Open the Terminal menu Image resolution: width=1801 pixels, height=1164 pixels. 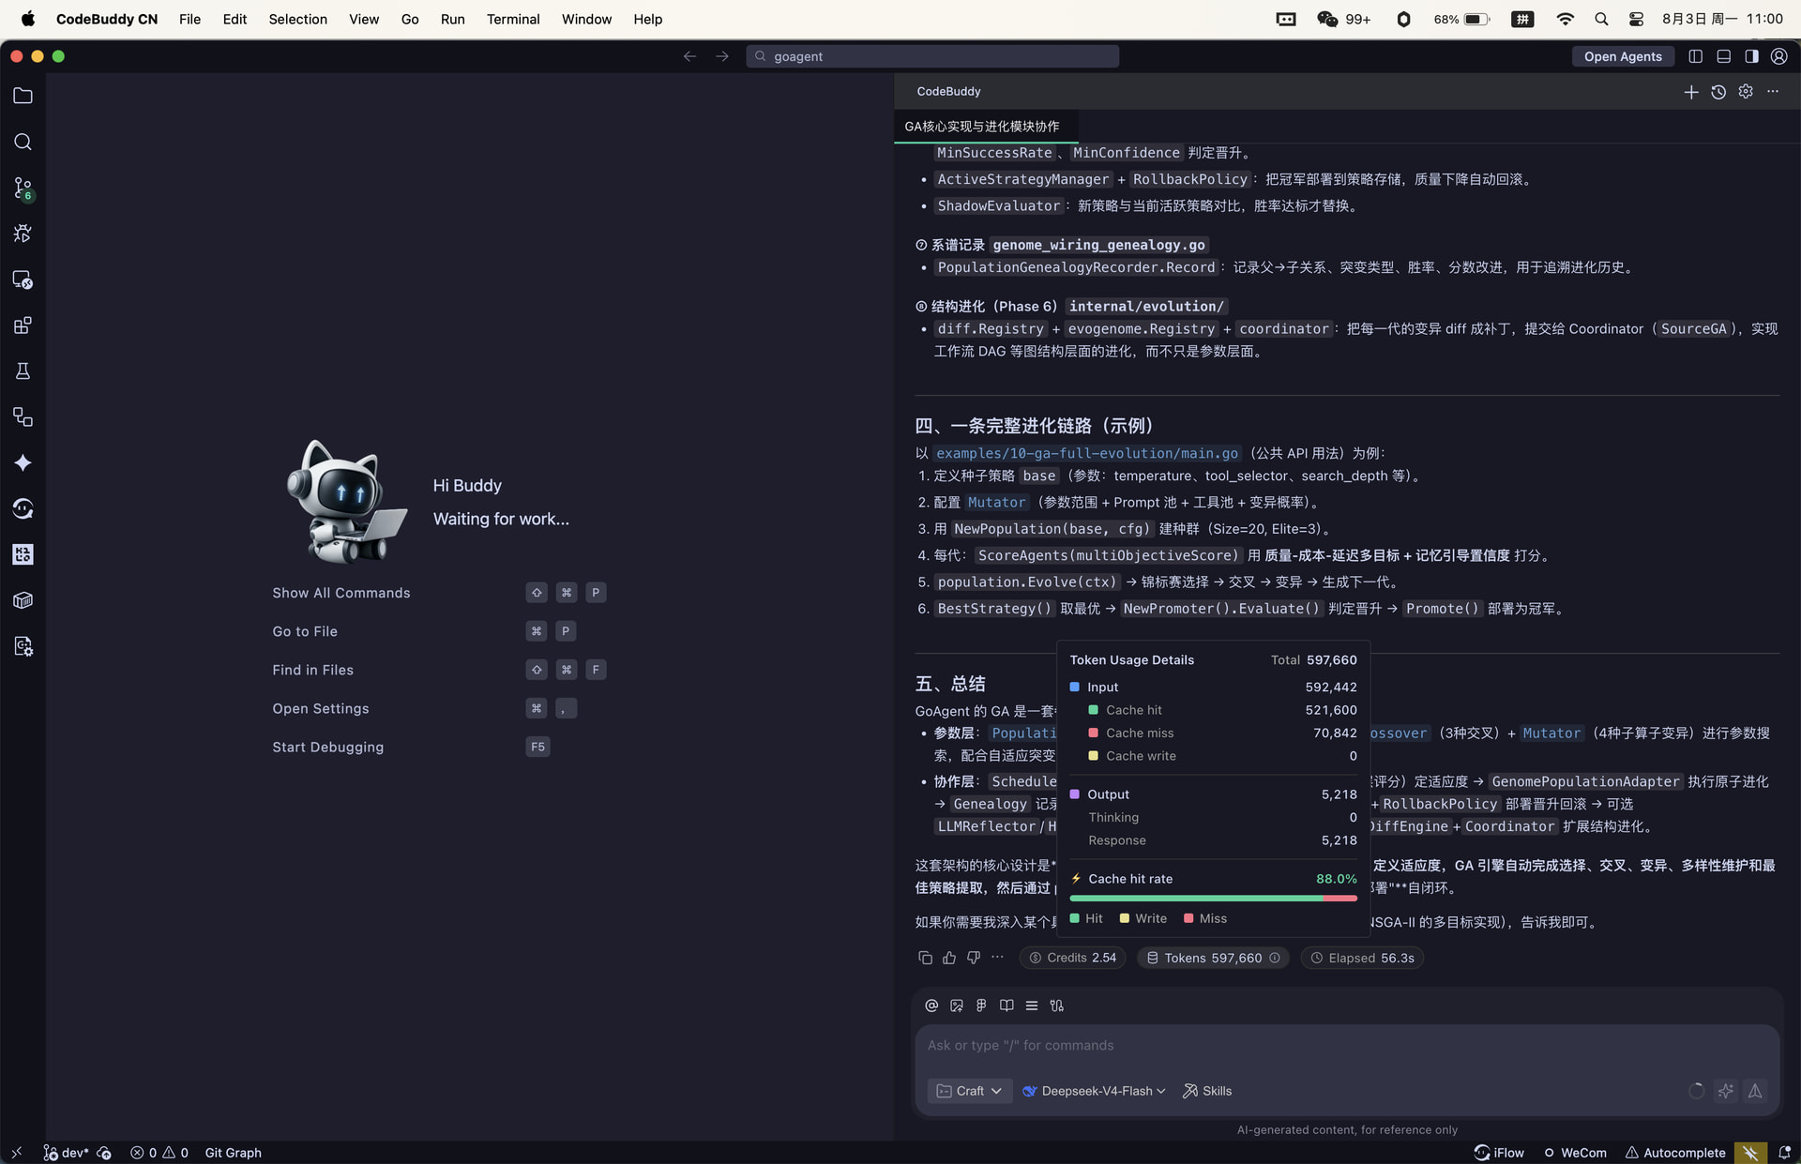point(512,19)
